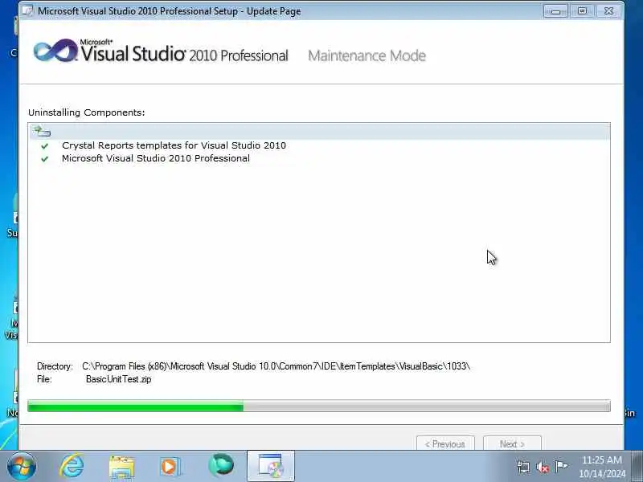Click the setup window title text

tap(170, 11)
